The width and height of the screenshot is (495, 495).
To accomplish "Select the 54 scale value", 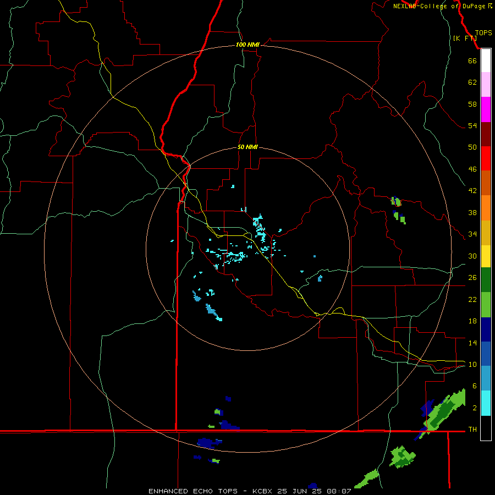I will 472,125.
